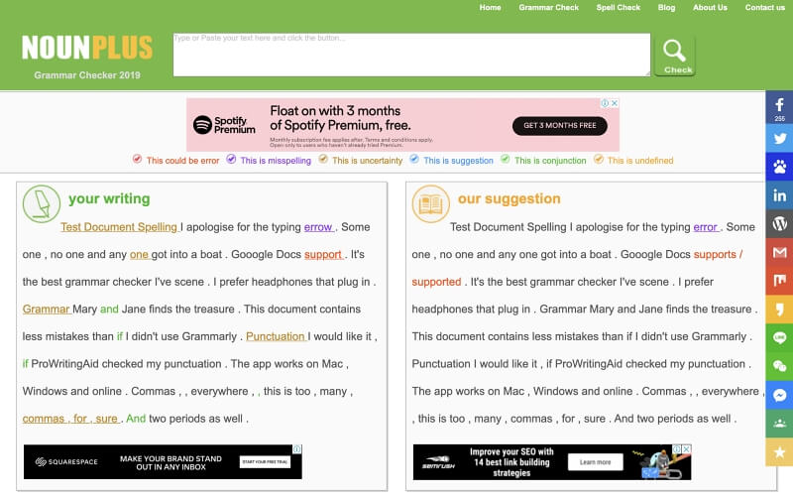This screenshot has height=499, width=793.
Task: Open the Spell Check menu item
Action: coord(618,8)
